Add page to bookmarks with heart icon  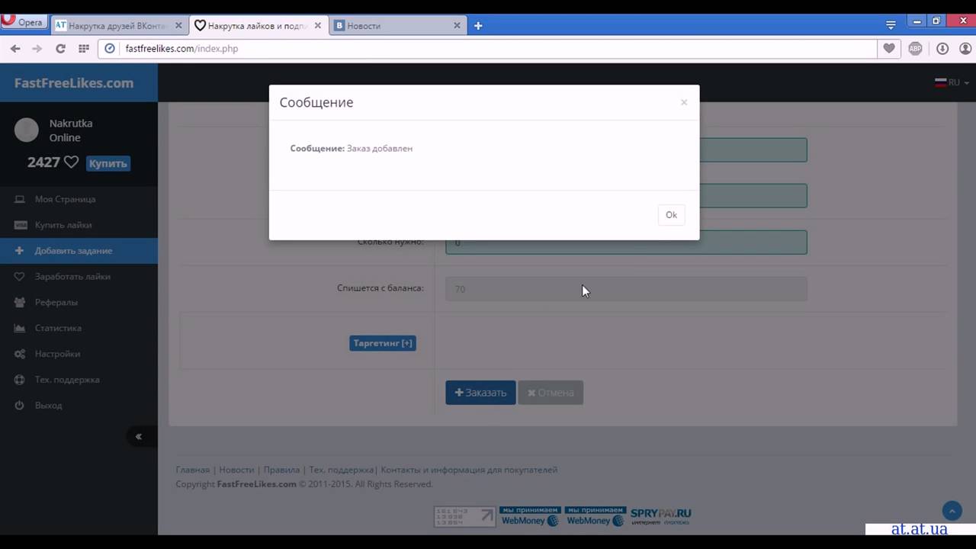889,48
